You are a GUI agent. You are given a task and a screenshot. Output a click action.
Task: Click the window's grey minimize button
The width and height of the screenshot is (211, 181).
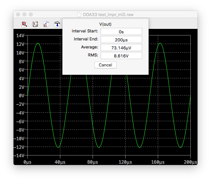24,14
